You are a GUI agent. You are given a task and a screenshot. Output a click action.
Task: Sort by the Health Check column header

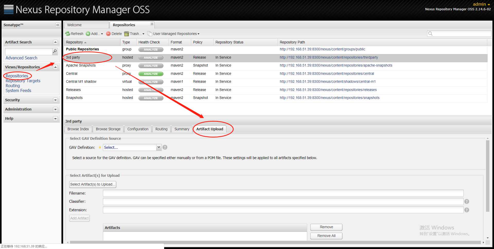pyautogui.click(x=152, y=42)
